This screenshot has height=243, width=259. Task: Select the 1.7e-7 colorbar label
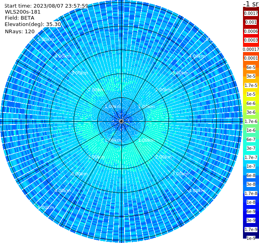point(251,157)
